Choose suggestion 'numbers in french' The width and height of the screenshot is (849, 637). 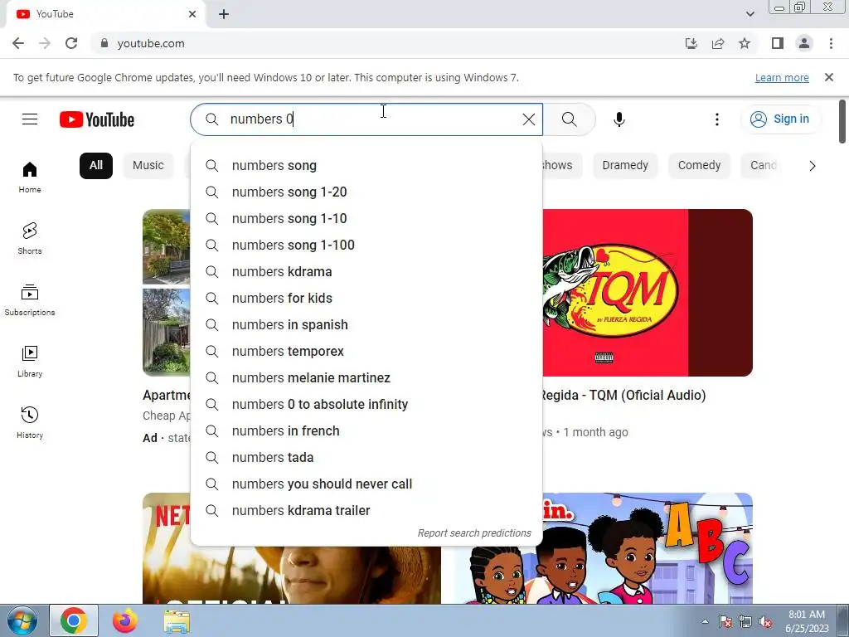tap(366, 430)
